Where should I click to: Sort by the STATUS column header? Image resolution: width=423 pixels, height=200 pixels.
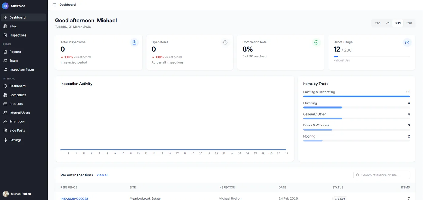click(x=338, y=187)
